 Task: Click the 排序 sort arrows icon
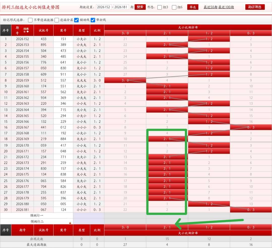(26, 30)
